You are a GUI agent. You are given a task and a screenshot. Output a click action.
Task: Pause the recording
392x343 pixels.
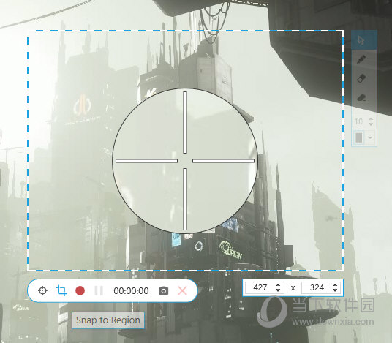click(99, 291)
